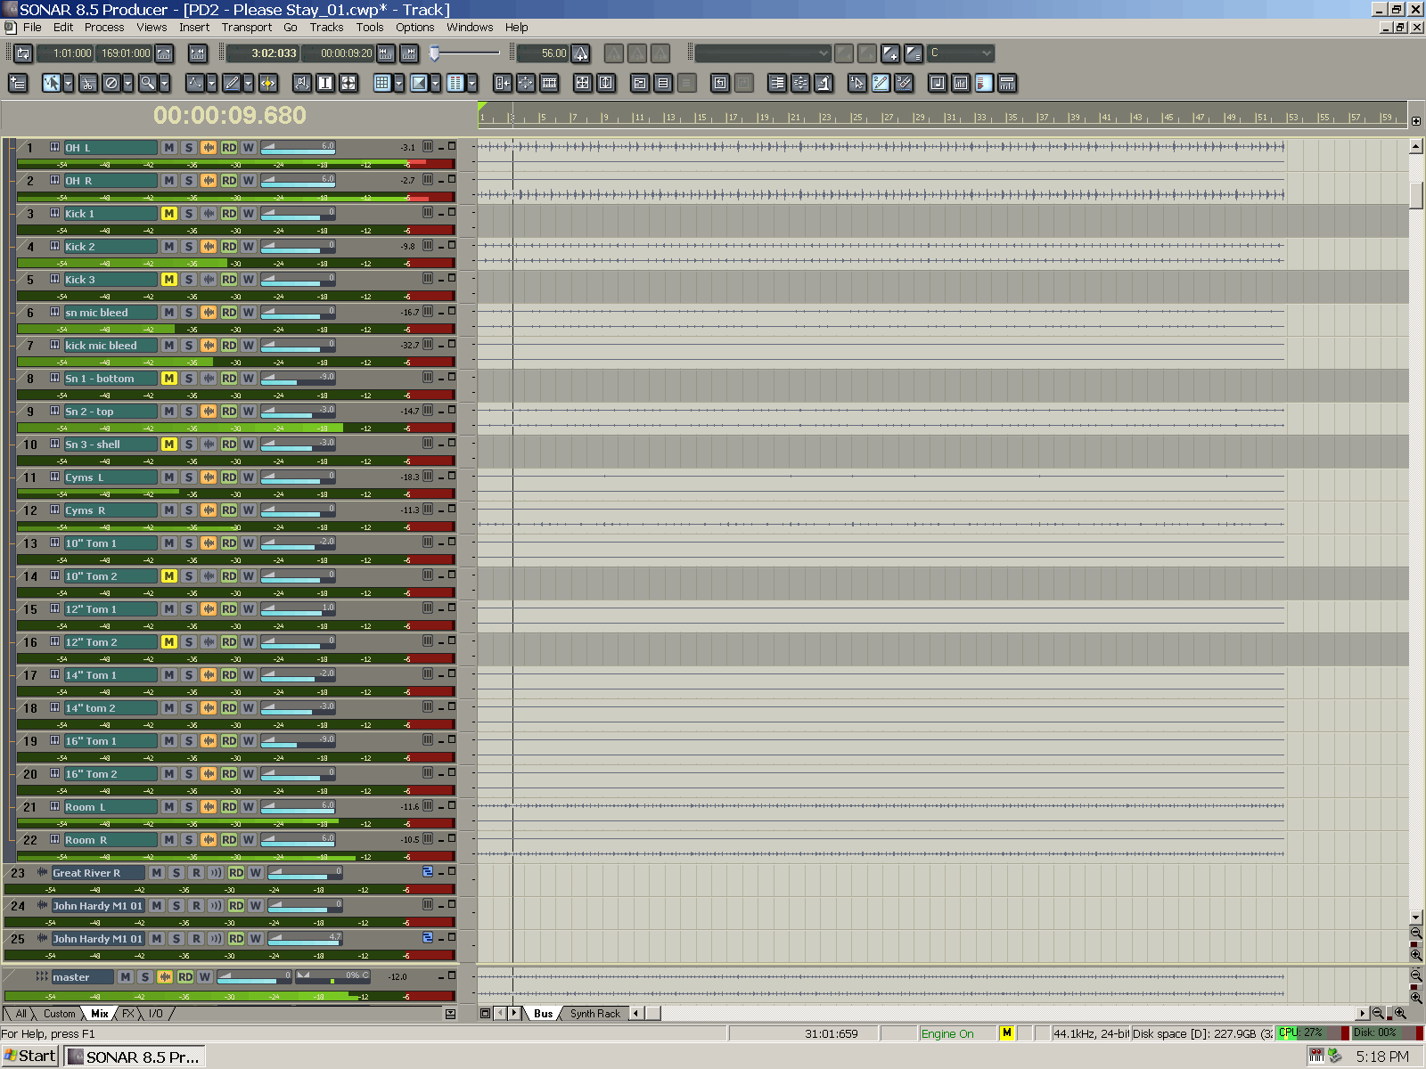Adjust the OH L volume slider
This screenshot has width=1426, height=1069.
tap(298, 148)
